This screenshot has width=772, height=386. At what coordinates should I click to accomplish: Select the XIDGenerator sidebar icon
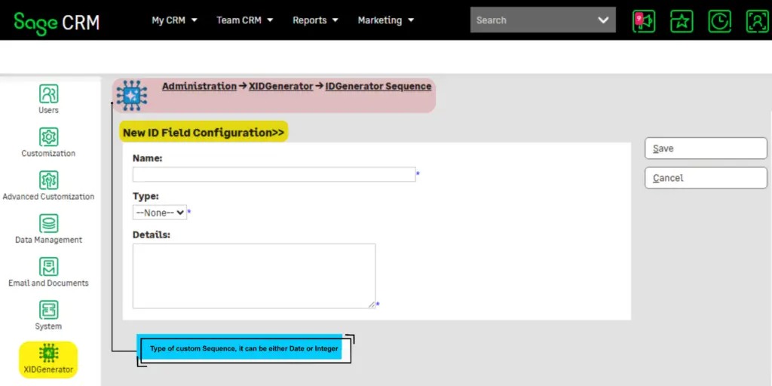tap(48, 354)
